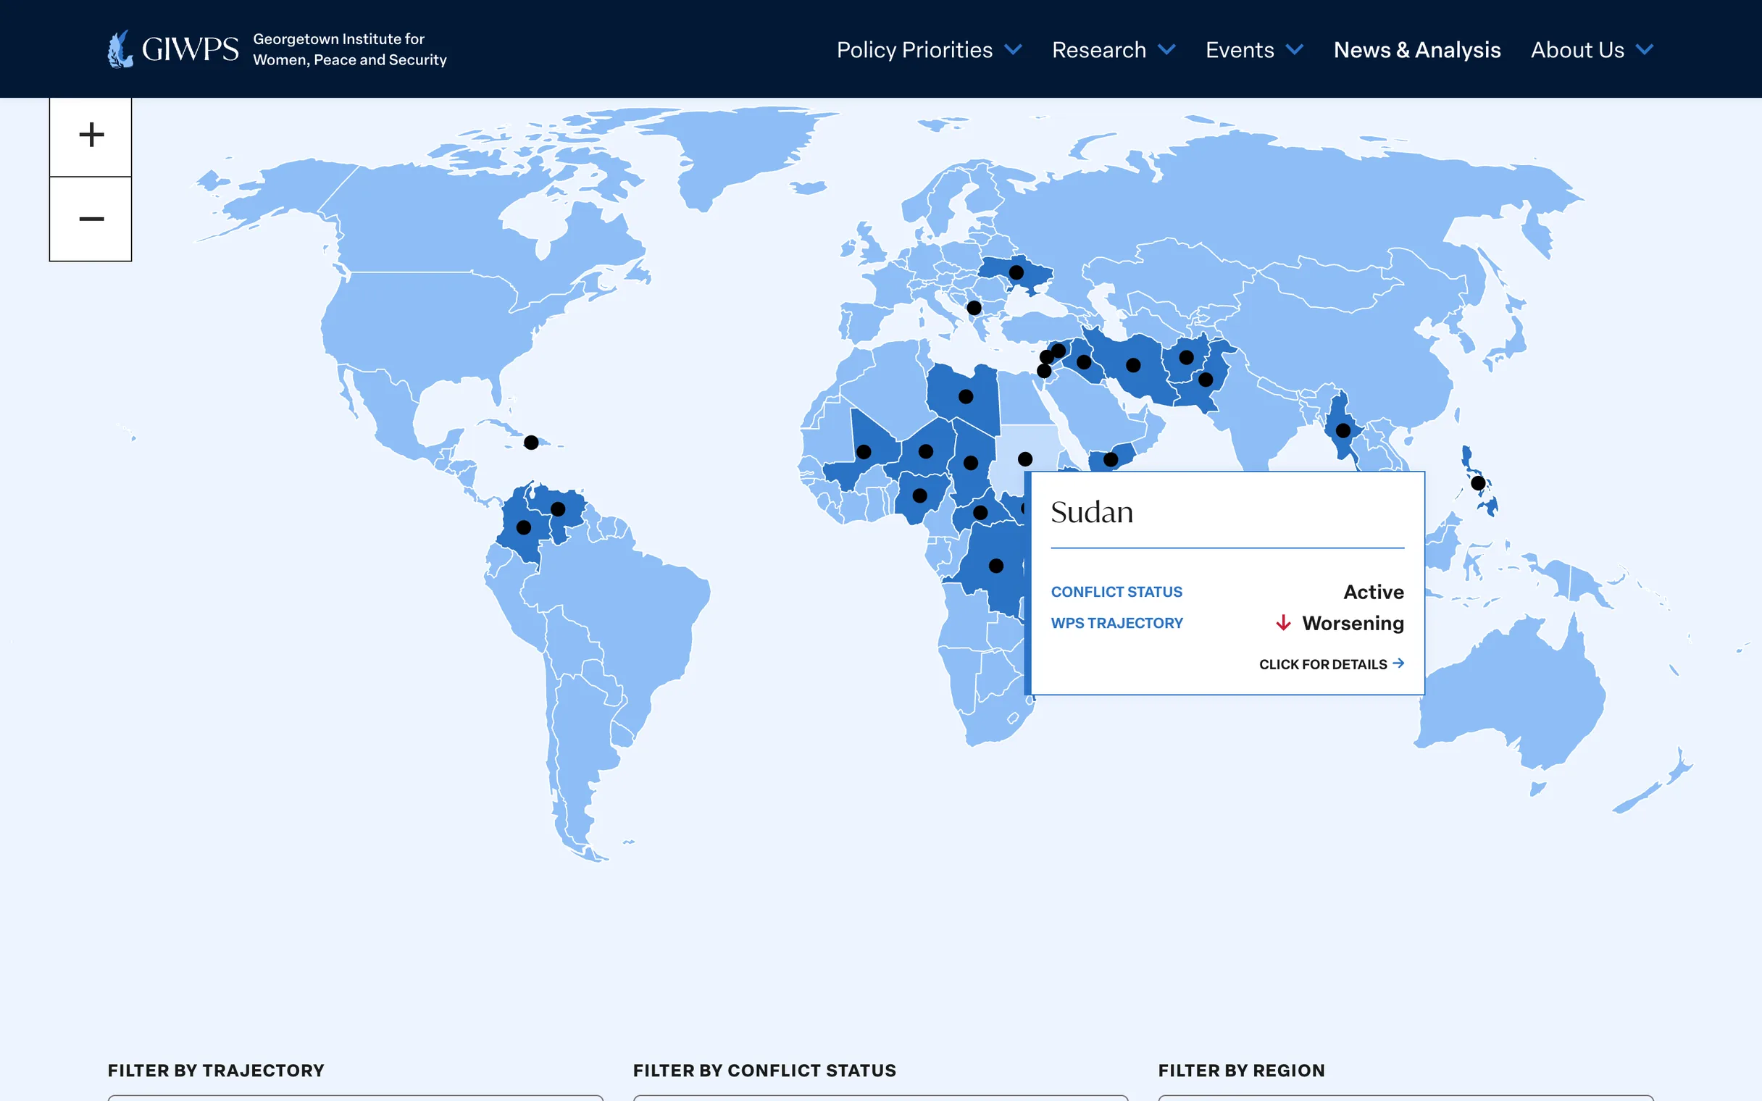The image size is (1762, 1101).
Task: Click the 'FILTER BY REGION' heading
Action: click(x=1241, y=1071)
